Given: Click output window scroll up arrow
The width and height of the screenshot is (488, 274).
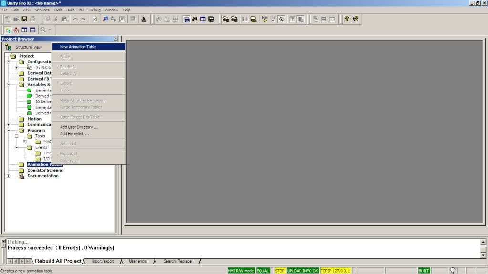Looking at the screenshot, I should click(483, 242).
